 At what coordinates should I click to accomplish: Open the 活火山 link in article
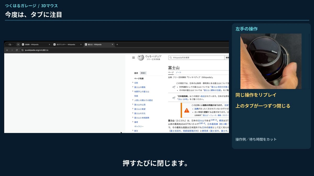[x=201, y=120]
